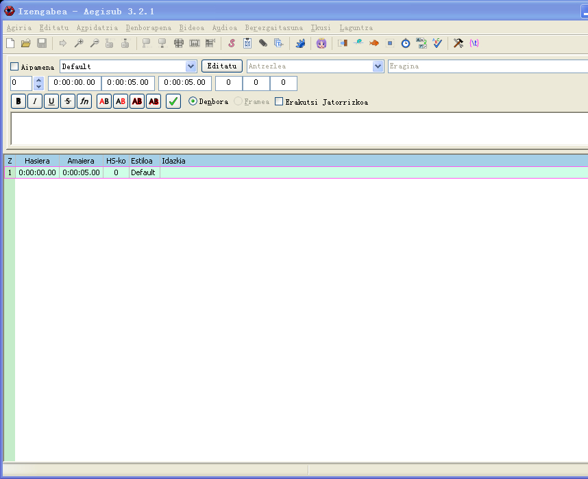Open the script Properties notepad icon

click(247, 43)
